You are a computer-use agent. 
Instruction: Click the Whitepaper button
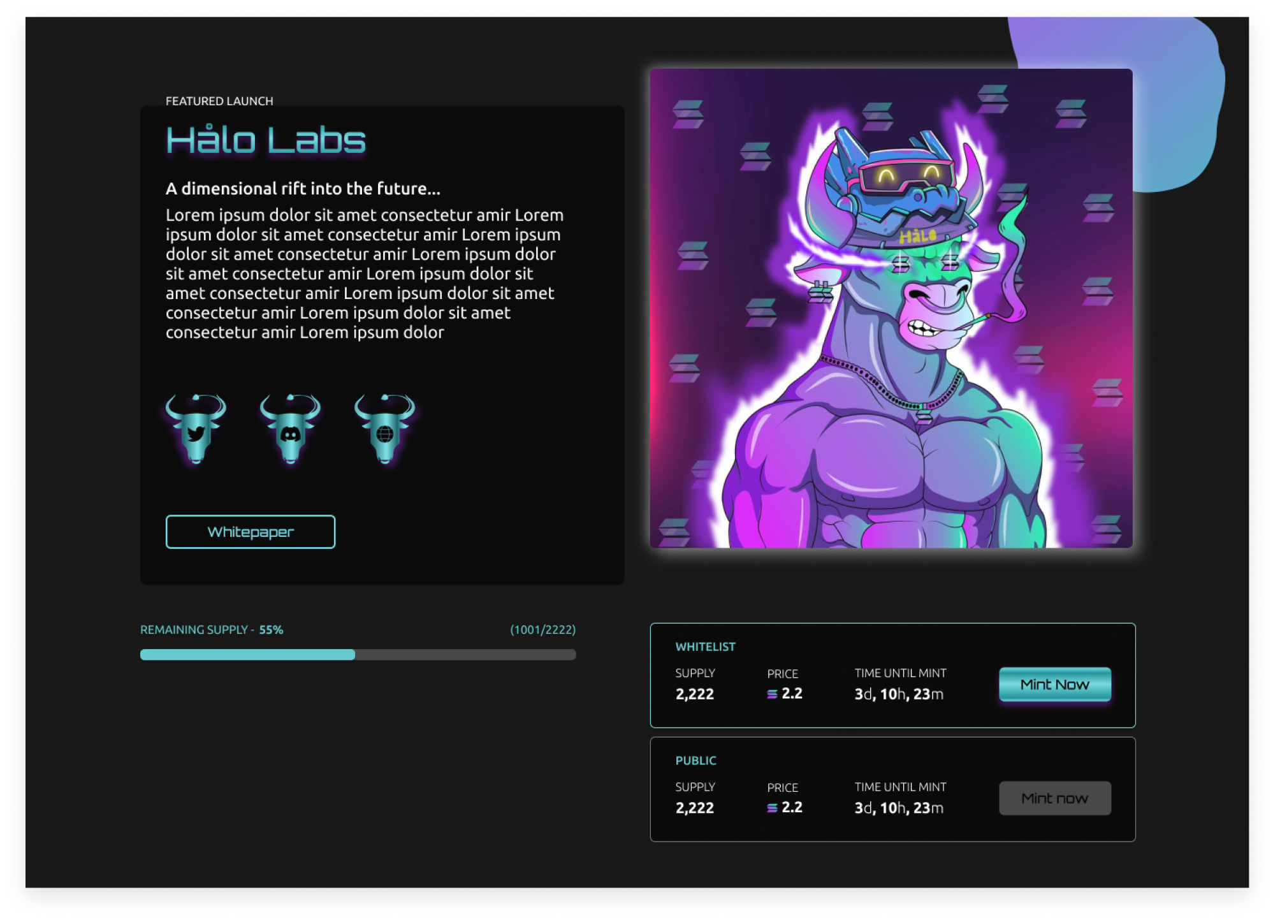pos(251,532)
